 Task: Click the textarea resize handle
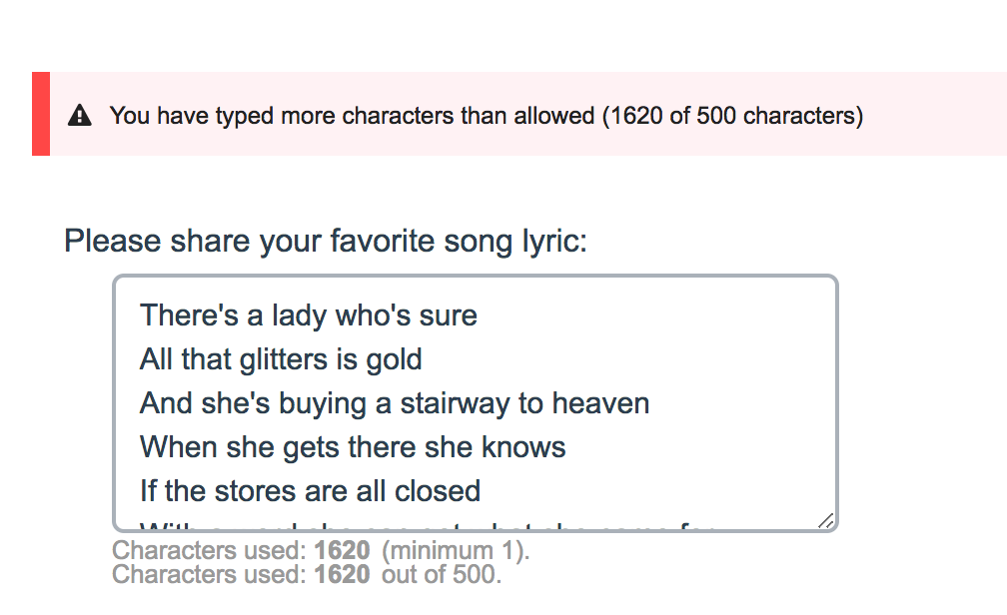click(x=825, y=521)
